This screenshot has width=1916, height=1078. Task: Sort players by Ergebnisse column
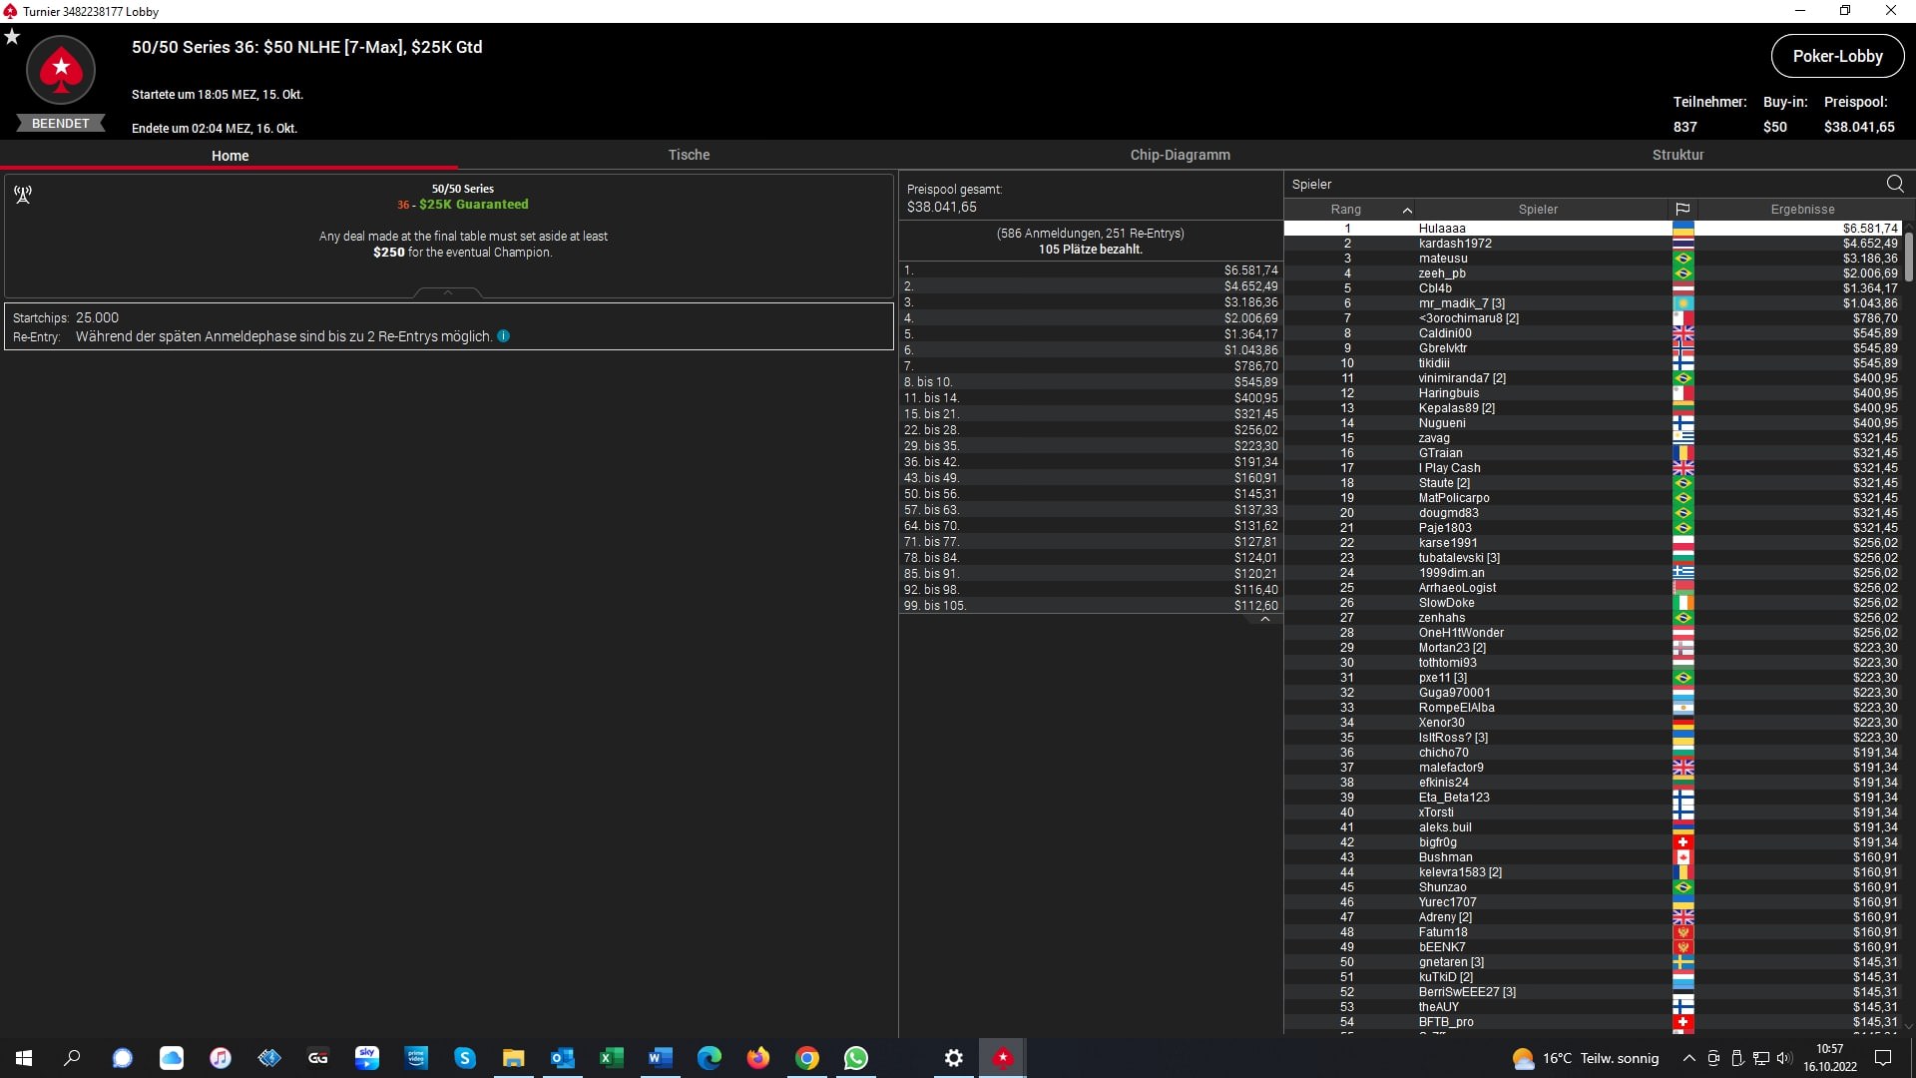tap(1802, 210)
